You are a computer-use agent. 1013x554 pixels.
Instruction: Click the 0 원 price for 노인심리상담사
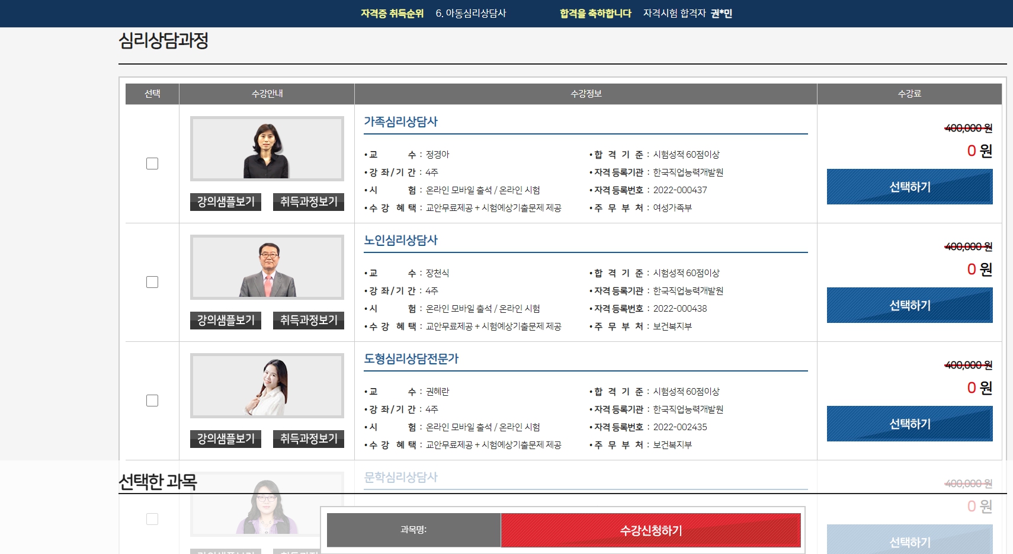979,270
